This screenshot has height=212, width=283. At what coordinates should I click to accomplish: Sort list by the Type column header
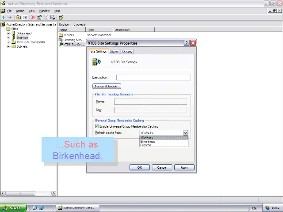click(x=99, y=30)
